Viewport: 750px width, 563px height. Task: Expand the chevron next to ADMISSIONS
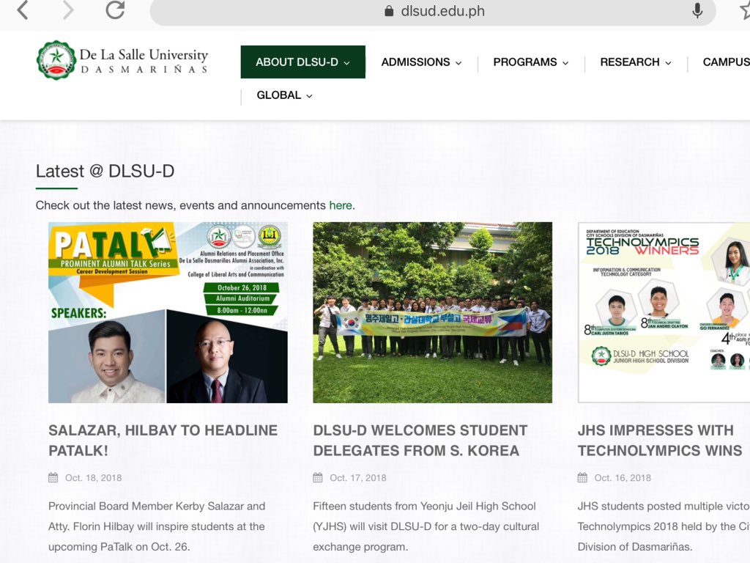458,63
